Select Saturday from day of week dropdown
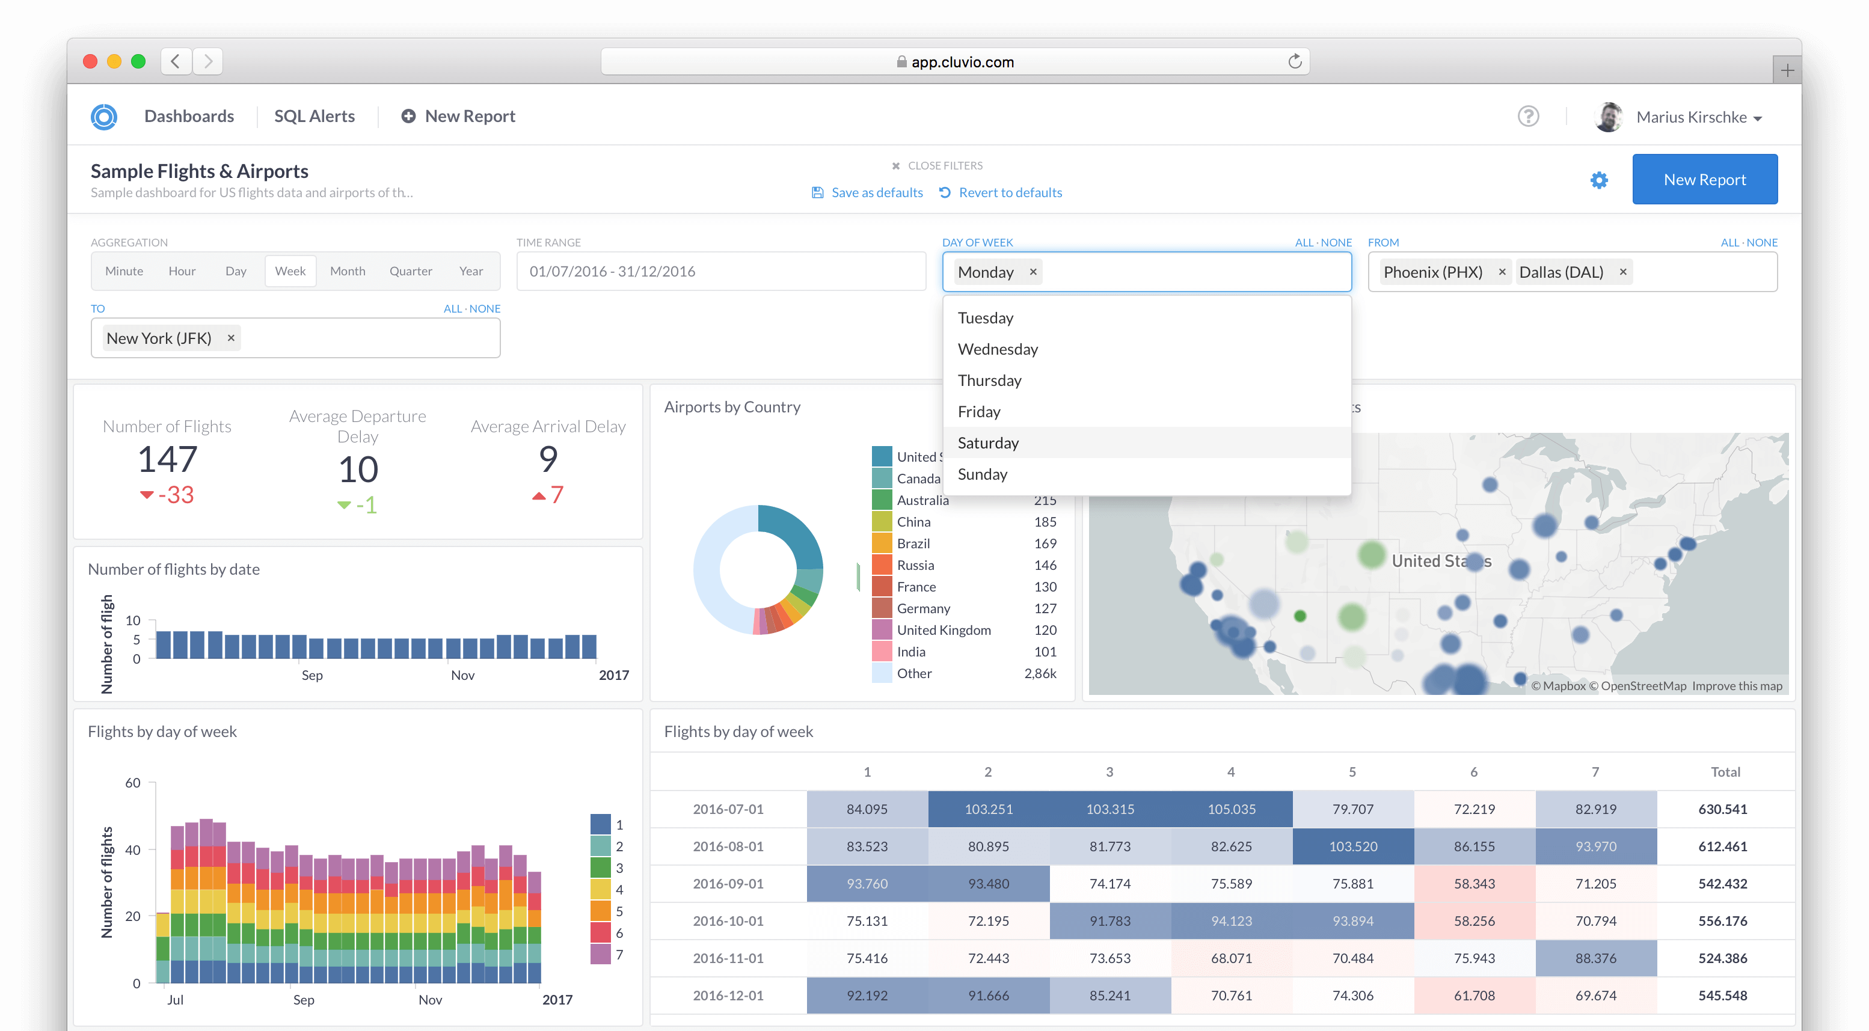 coord(988,442)
